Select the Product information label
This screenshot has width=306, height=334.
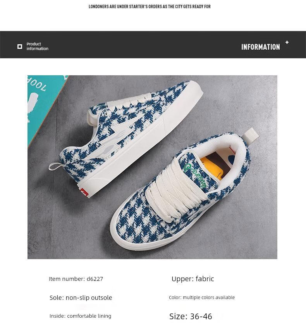pyautogui.click(x=38, y=46)
